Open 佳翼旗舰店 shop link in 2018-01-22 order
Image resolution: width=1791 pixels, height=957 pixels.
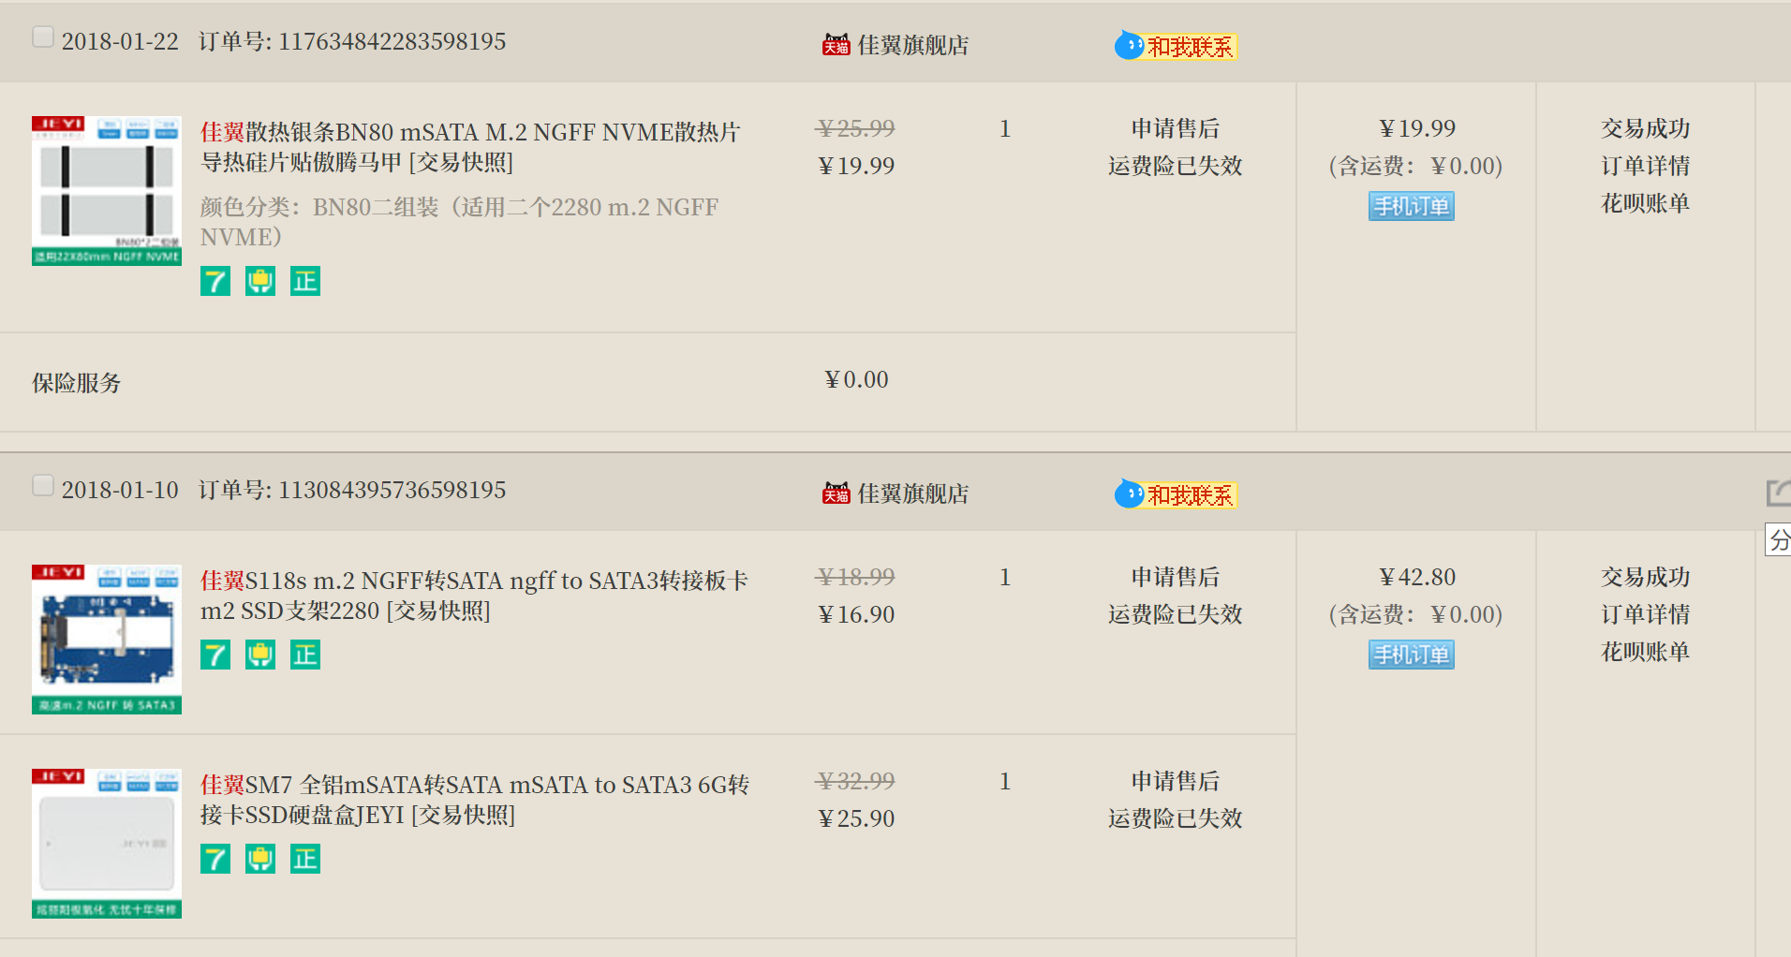tap(913, 45)
